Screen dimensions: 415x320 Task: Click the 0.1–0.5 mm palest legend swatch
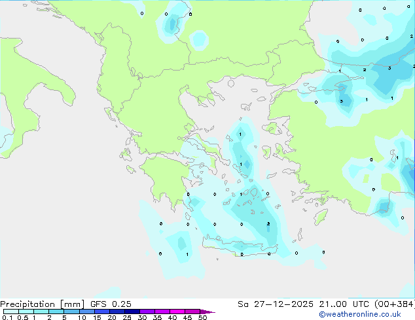tap(11, 312)
